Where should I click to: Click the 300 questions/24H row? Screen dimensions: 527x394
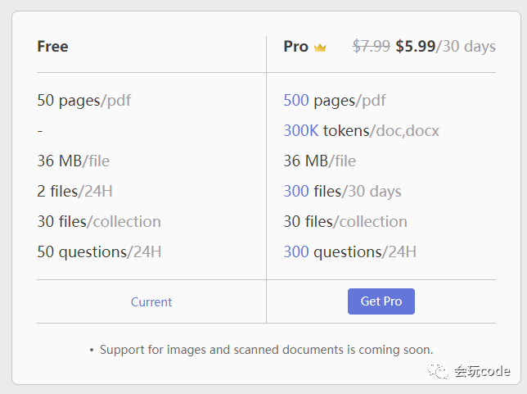pyautogui.click(x=349, y=252)
